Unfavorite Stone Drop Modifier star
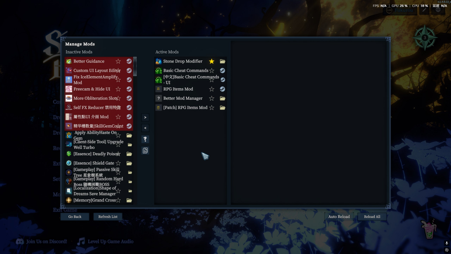 tap(212, 61)
